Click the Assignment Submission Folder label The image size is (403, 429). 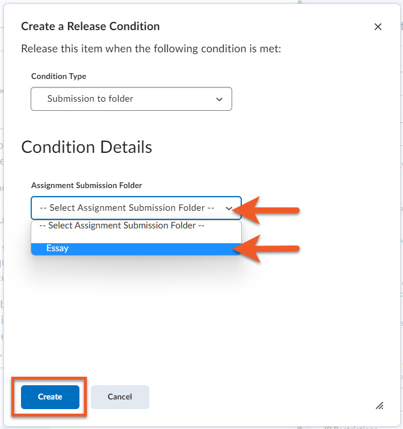click(x=86, y=185)
